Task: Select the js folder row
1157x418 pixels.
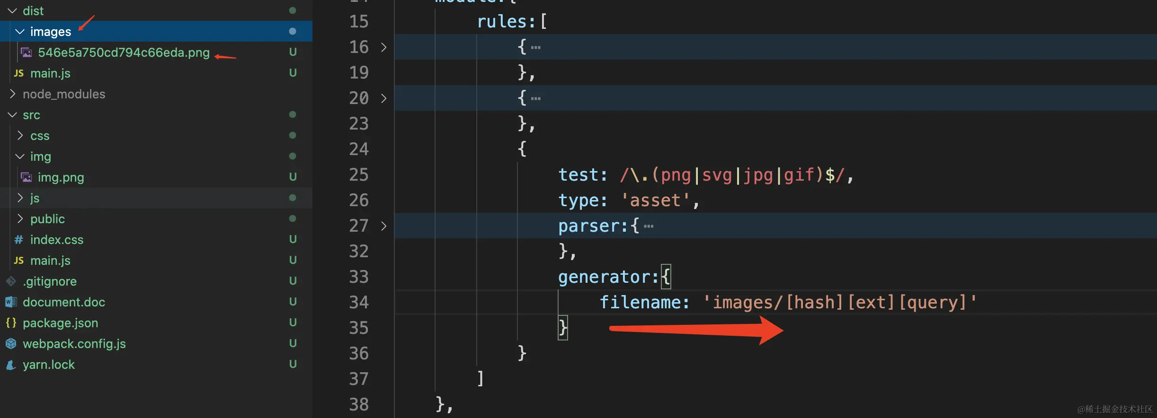Action: (156, 198)
